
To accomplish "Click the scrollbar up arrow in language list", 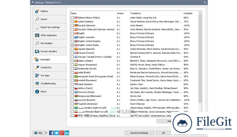I will (x=200, y=13).
